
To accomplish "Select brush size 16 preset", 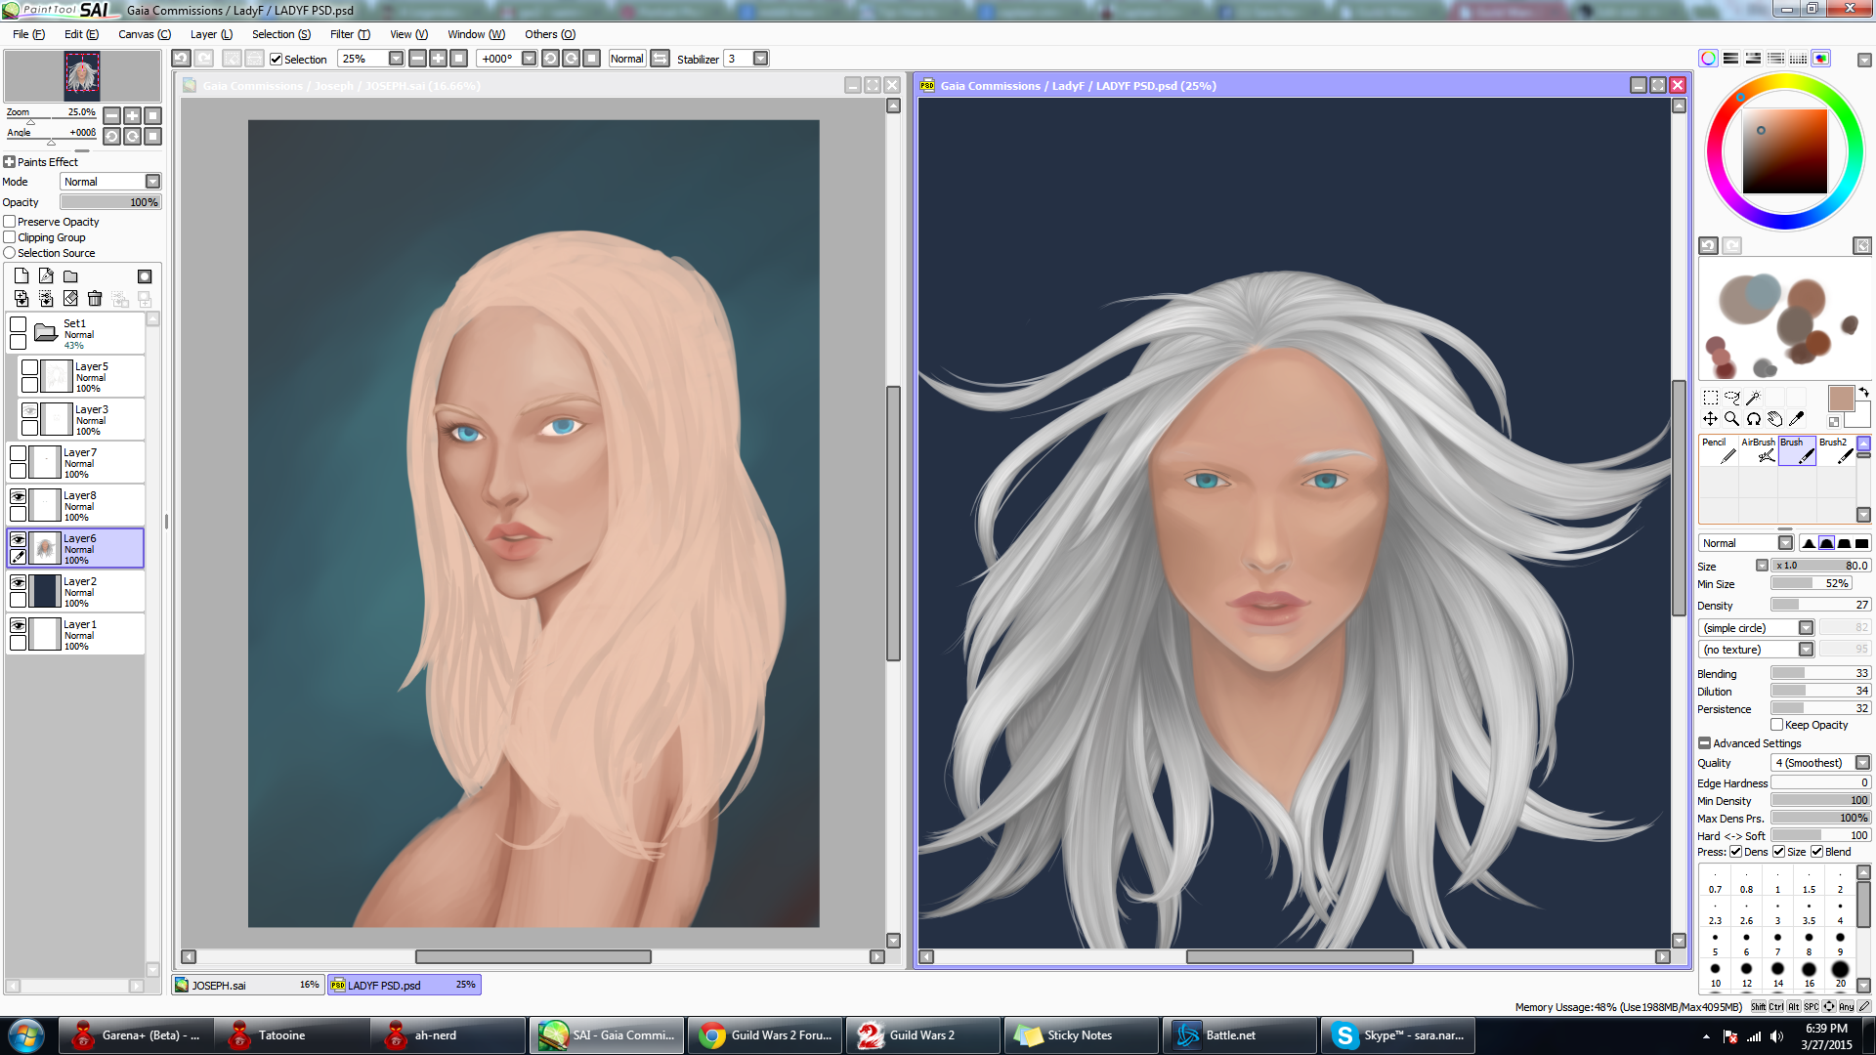I will [1809, 974].
